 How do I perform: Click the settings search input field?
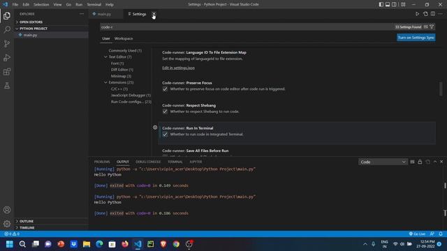(247, 27)
